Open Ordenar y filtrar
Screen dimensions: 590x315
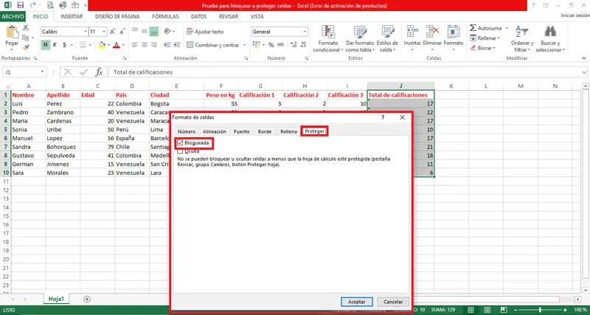click(522, 39)
